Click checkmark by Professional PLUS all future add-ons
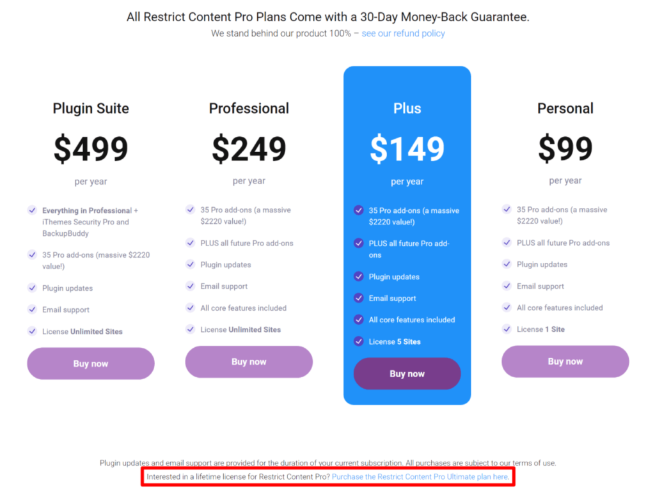 (190, 242)
